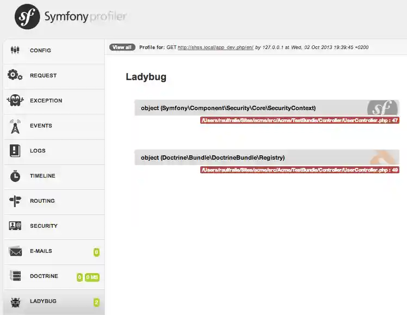Click the View all button
Viewport: 407px width, 315px height.
(x=122, y=47)
